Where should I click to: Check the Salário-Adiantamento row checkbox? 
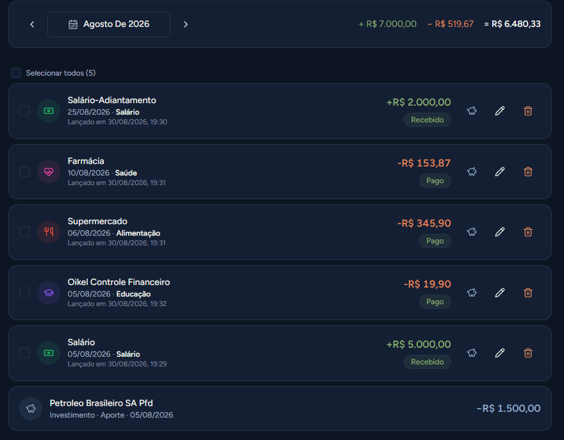24,111
